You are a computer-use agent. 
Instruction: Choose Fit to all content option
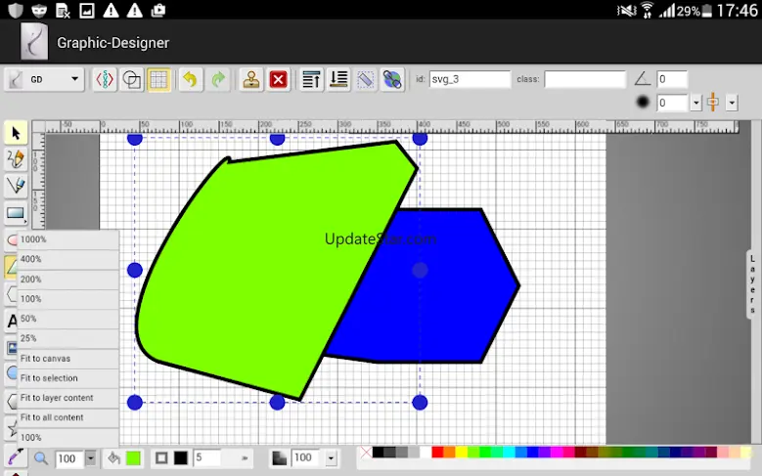click(x=52, y=417)
